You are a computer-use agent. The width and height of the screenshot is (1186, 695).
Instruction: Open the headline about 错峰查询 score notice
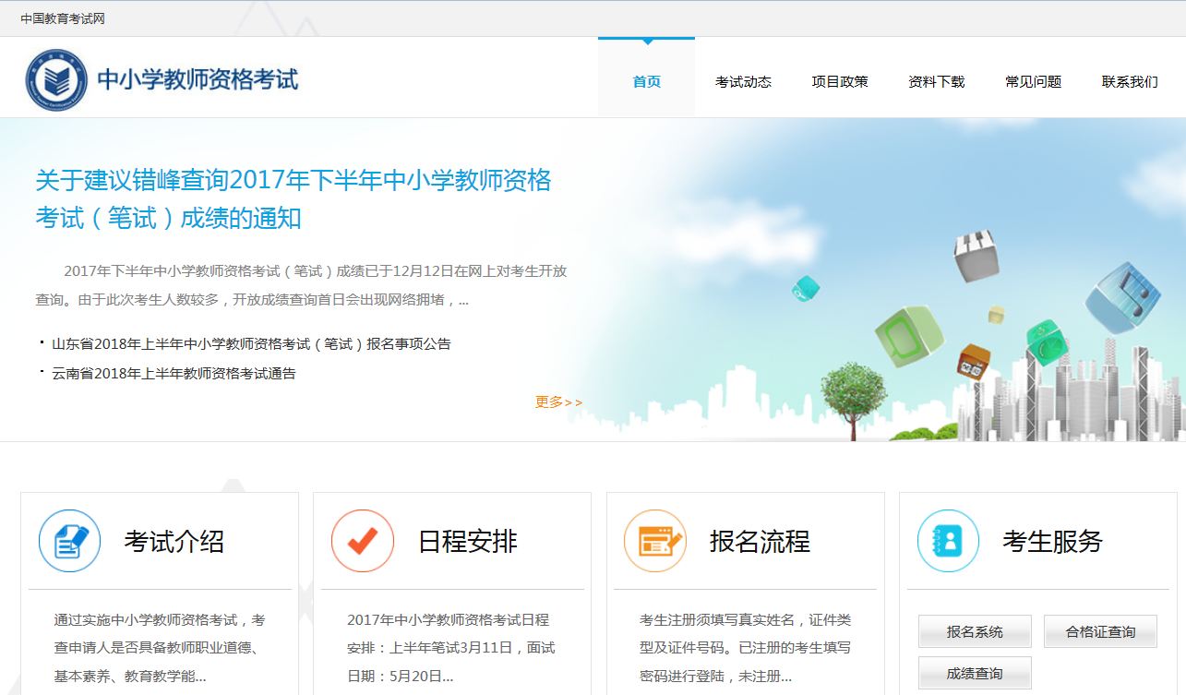(293, 198)
